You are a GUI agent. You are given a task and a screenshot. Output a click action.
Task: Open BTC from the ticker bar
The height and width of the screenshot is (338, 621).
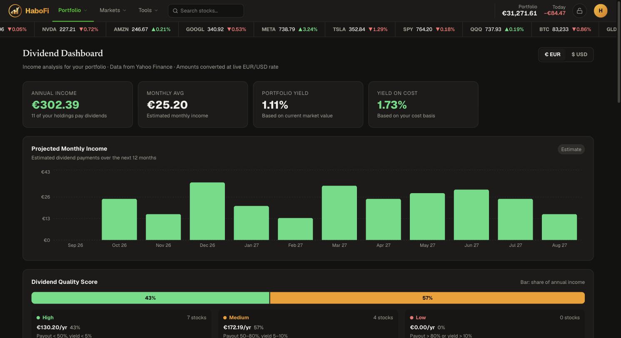point(565,30)
